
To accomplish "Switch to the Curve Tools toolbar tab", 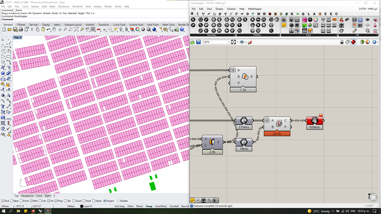I will (119, 25).
